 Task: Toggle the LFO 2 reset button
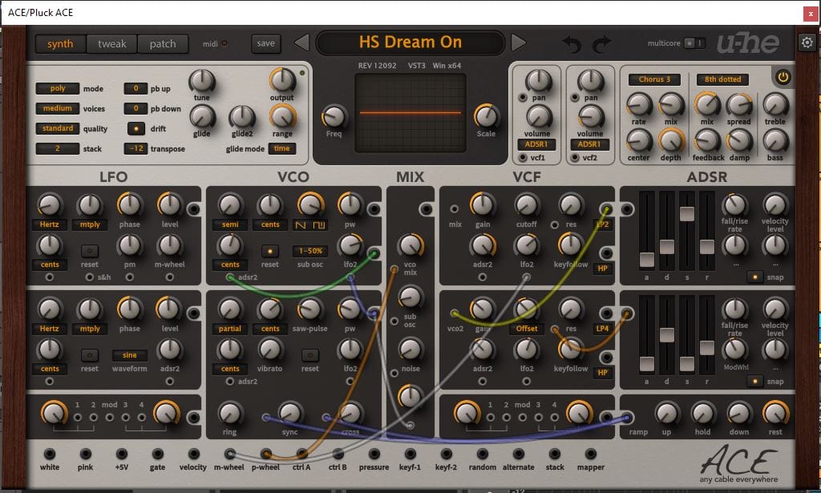tap(90, 355)
